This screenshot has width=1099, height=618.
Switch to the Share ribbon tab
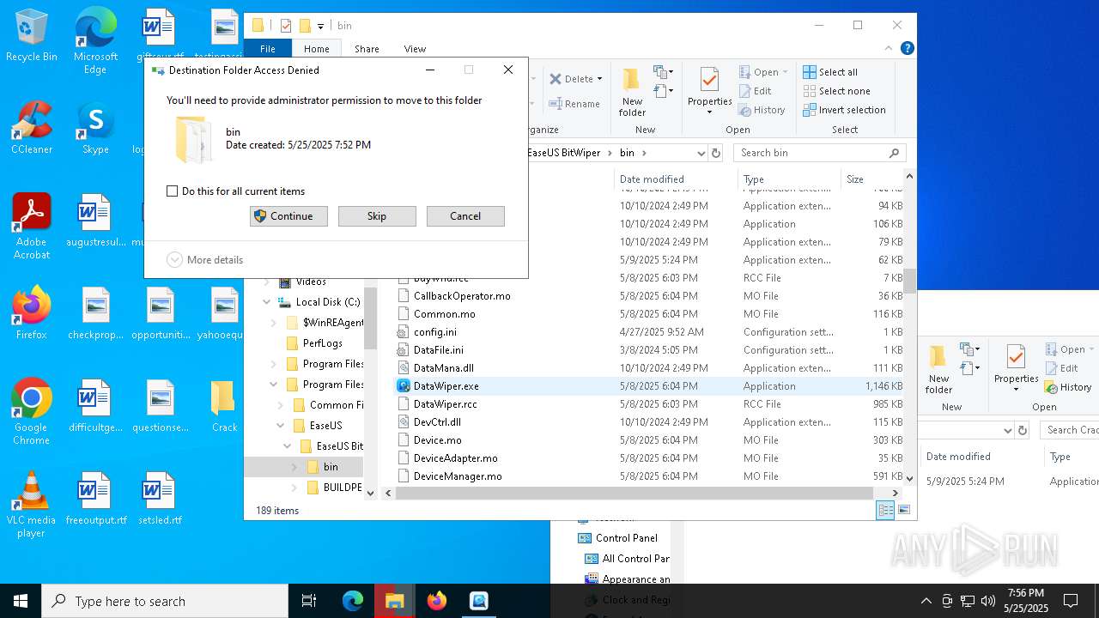pos(367,49)
